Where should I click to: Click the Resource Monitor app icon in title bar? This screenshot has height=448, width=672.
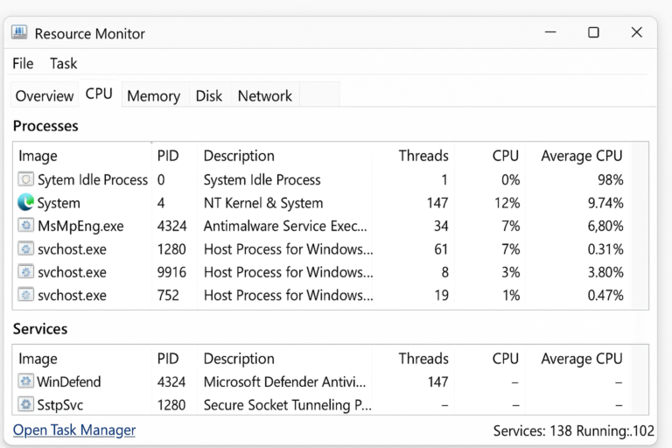[19, 33]
